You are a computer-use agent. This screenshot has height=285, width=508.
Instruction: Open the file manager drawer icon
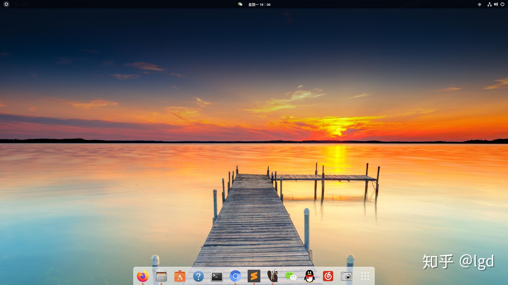161,276
